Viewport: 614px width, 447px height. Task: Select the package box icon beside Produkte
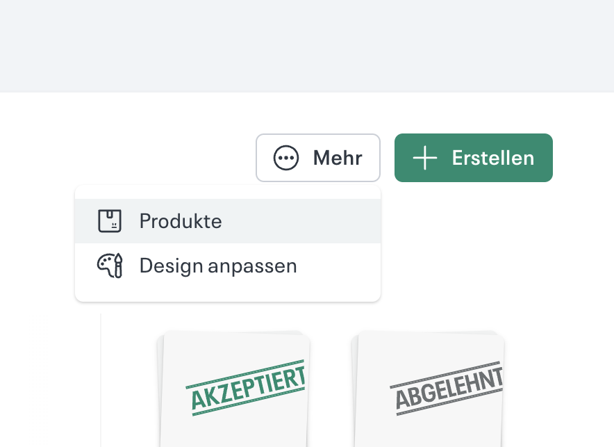click(111, 220)
